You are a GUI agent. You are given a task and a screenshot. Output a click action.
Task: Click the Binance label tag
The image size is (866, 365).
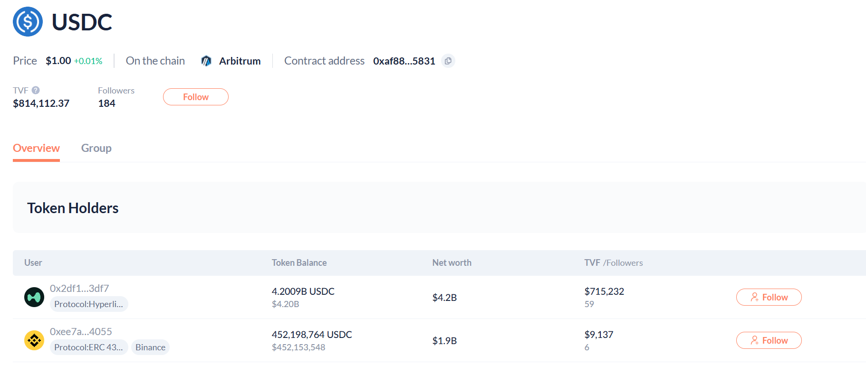tap(150, 347)
